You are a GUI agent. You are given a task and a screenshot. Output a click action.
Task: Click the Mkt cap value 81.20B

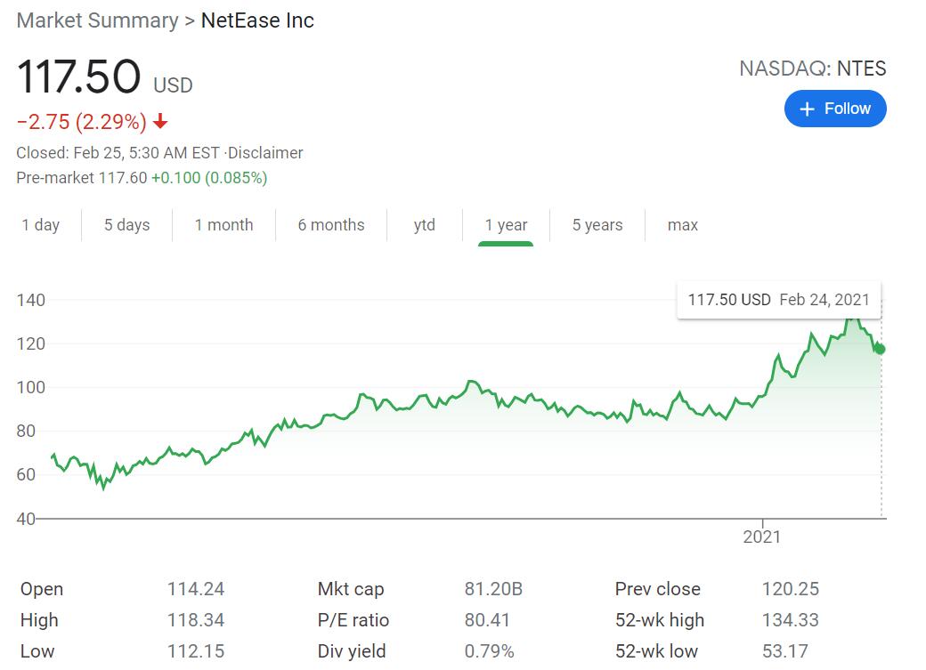pos(493,589)
